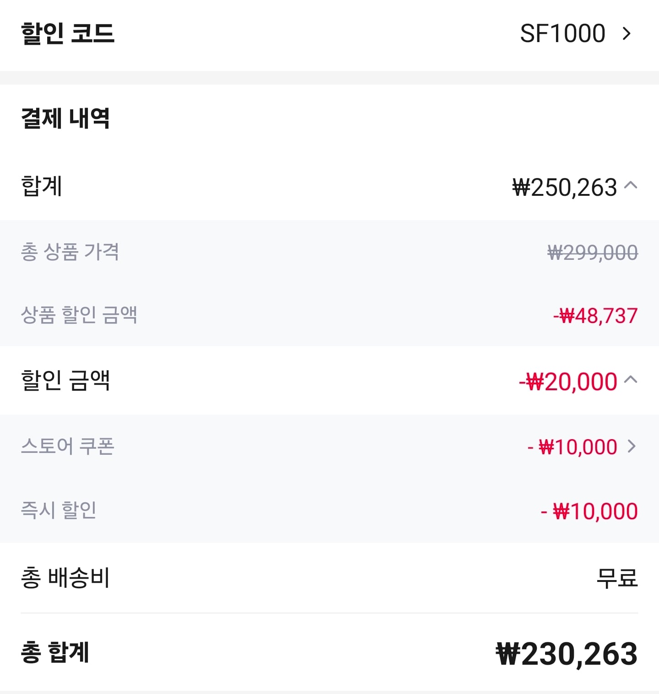
Task: Collapse the 합계 subtotal chevron
Action: pos(631,185)
